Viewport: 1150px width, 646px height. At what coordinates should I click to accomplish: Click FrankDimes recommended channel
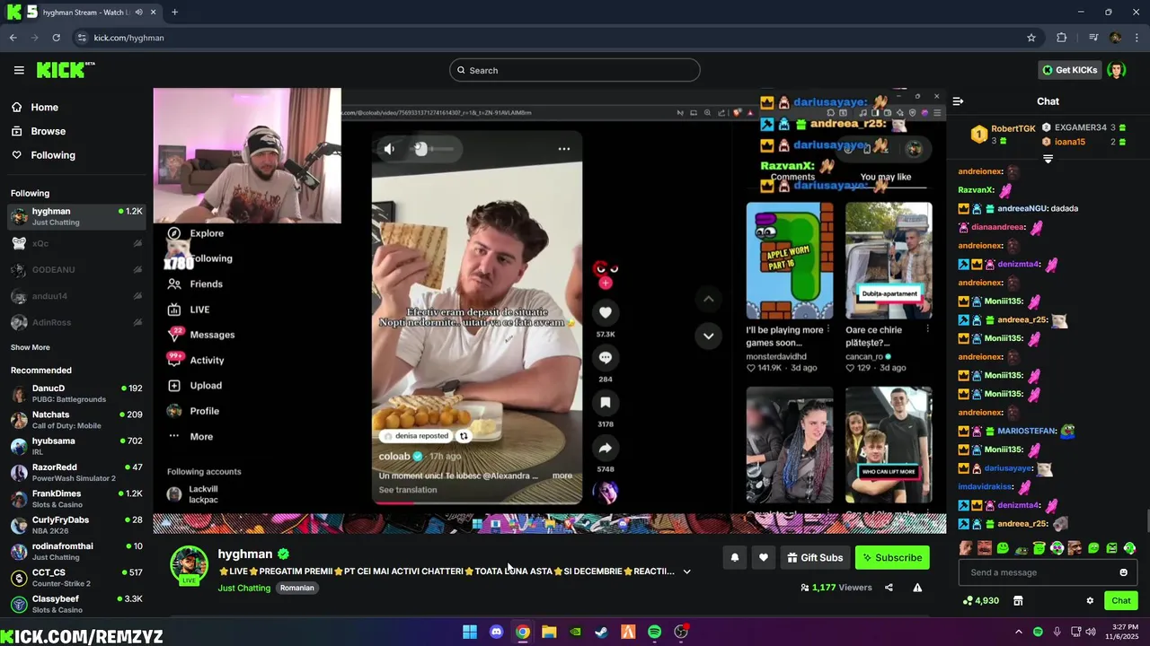76,499
